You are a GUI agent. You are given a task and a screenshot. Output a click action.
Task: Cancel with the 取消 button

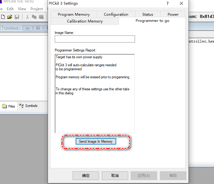[115, 175]
